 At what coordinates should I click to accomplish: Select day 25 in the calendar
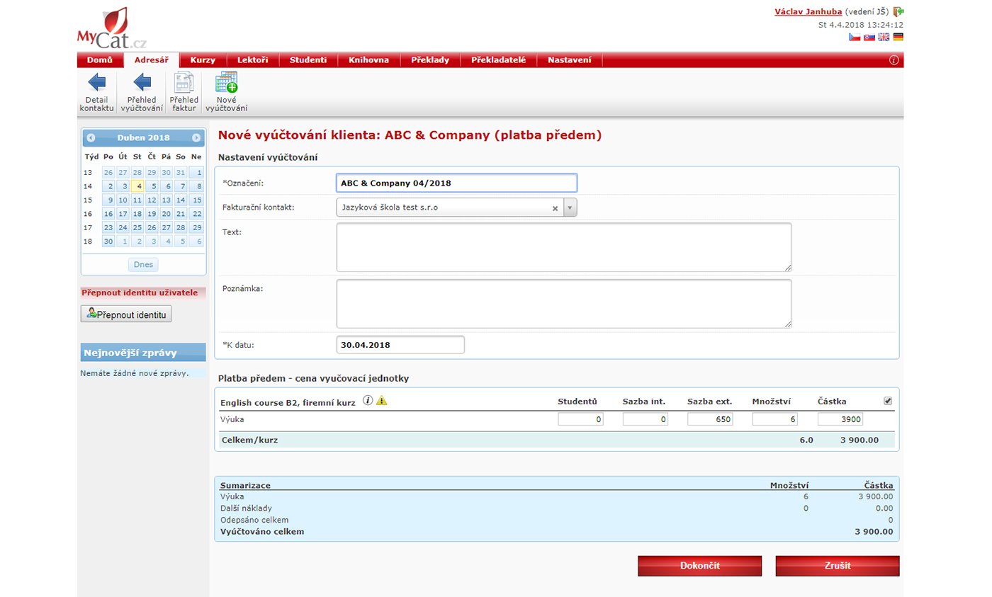click(138, 227)
